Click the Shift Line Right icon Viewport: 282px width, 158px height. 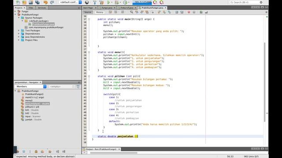click(182, 12)
